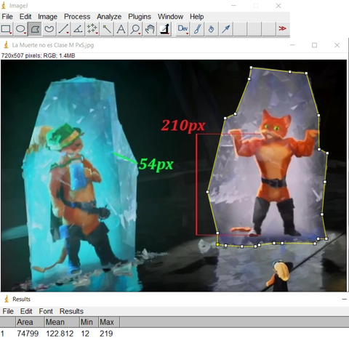This screenshot has height=341, width=349.
Task: Open Results menu in Results window
Action: pos(71,311)
